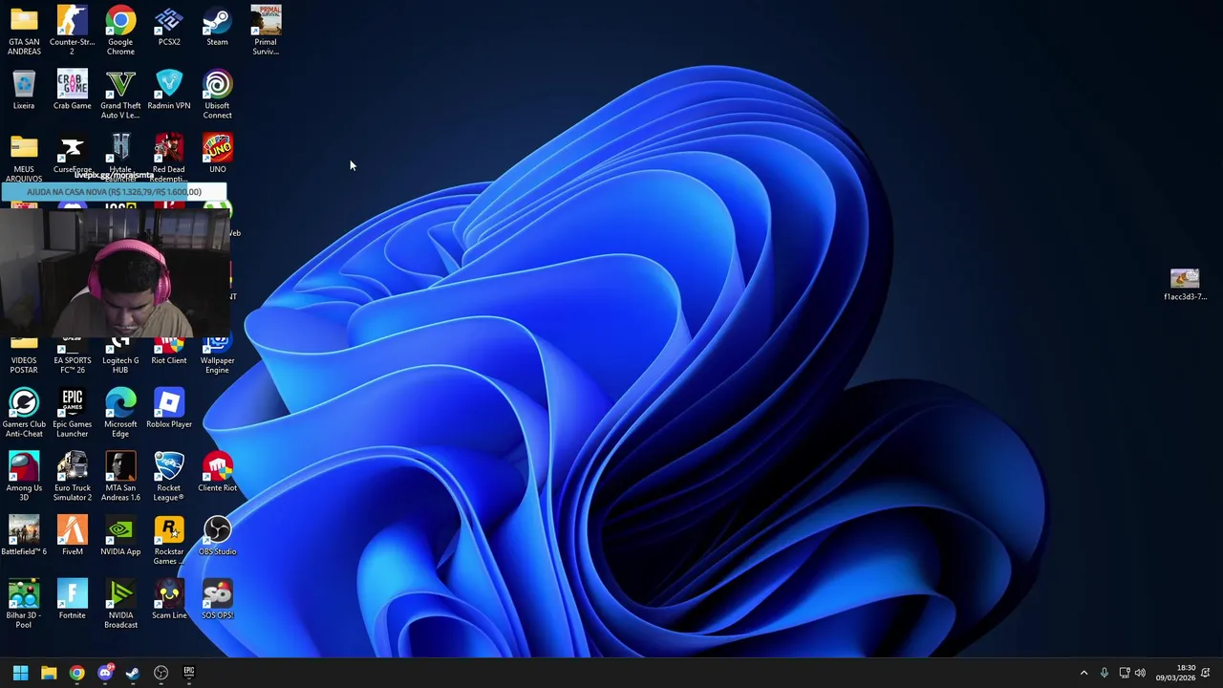
Task: Select the Rocket League desktop icon
Action: coord(169,477)
